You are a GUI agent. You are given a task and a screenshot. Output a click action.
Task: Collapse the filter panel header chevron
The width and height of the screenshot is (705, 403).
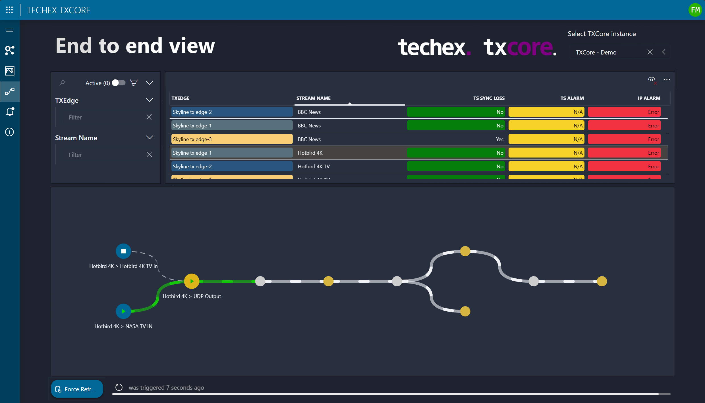(x=150, y=83)
